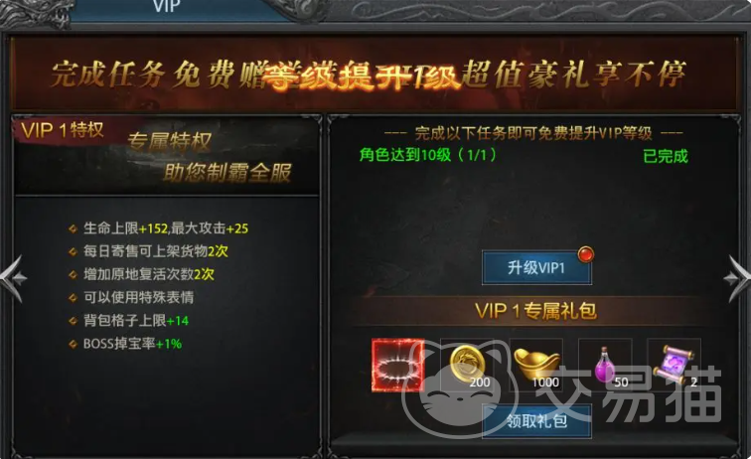This screenshot has width=751, height=459.
Task: Click the VIP 1专属礼包 section header
Action: 535,311
